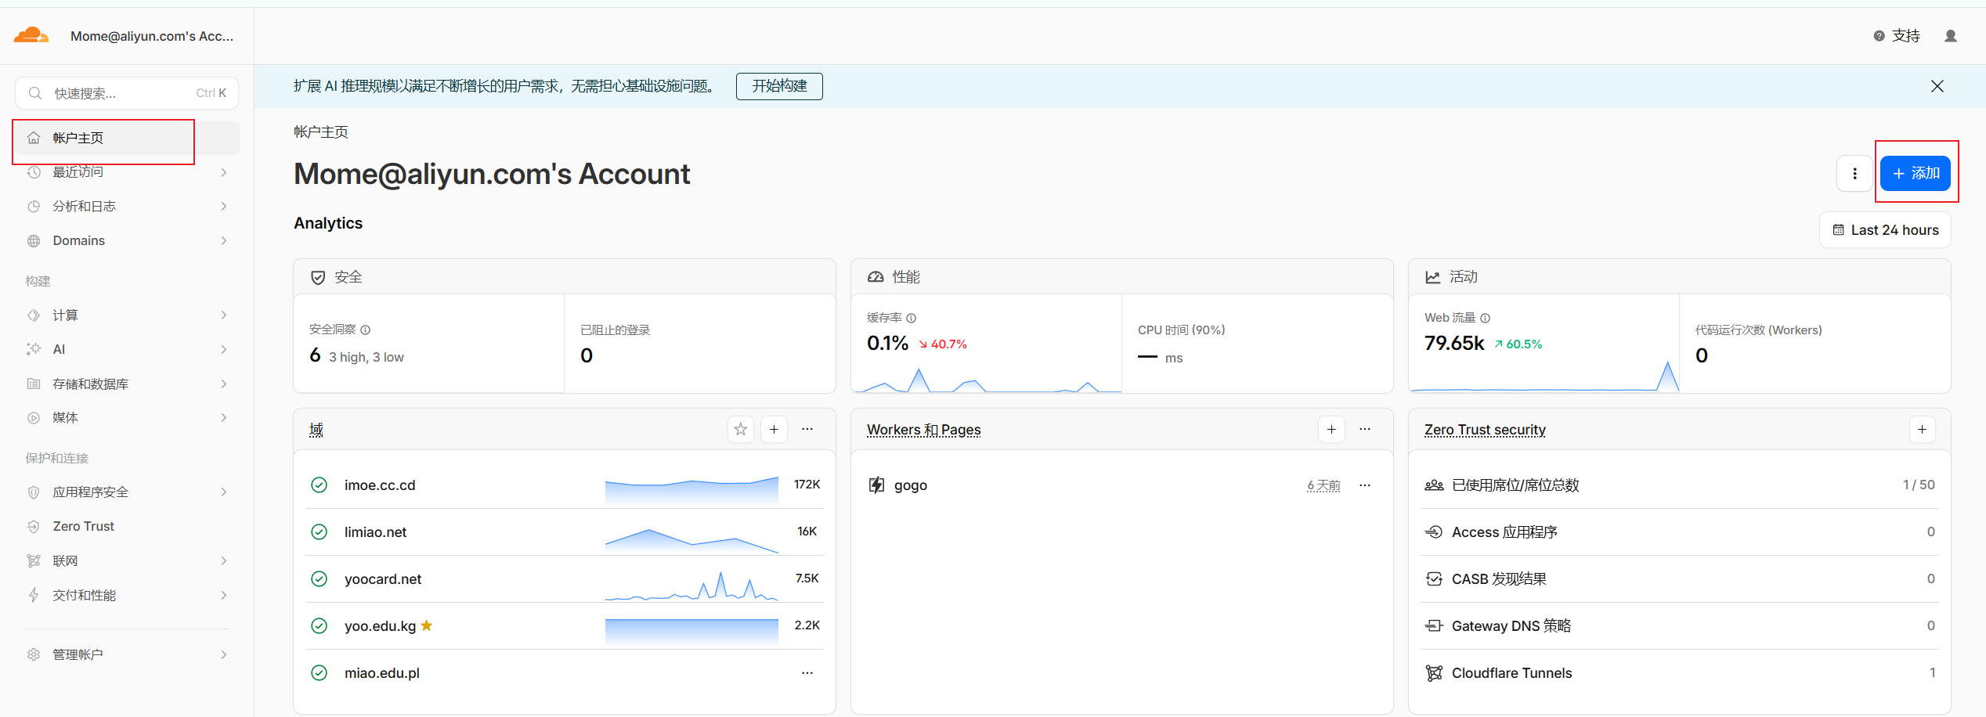The height and width of the screenshot is (717, 1986).
Task: Open vertical three-dot menu beside Add button
Action: [1854, 174]
